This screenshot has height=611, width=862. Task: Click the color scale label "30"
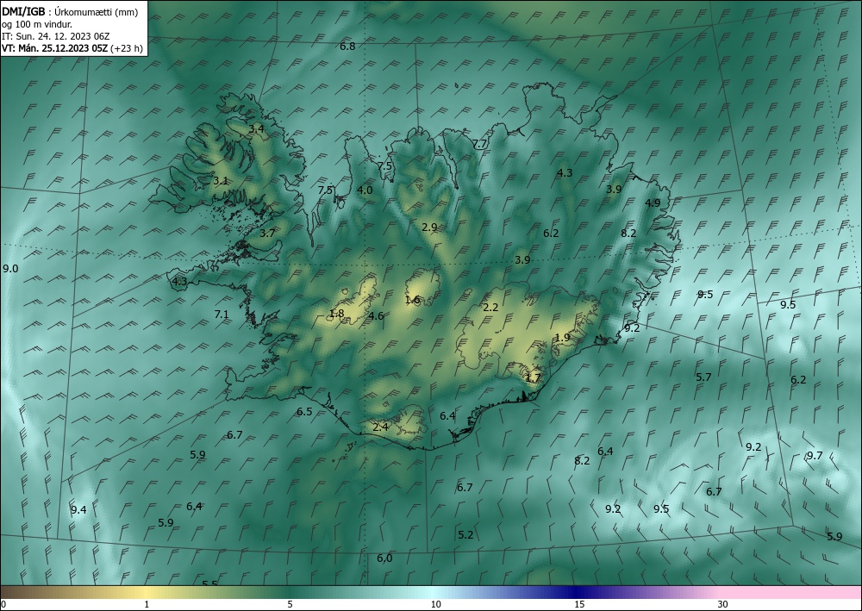723,605
